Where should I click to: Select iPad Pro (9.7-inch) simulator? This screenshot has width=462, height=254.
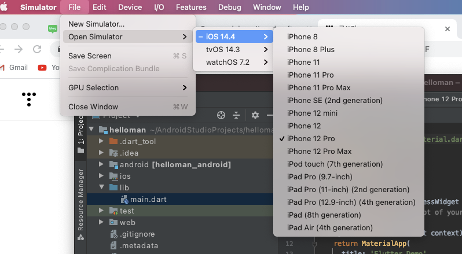tap(349, 176)
